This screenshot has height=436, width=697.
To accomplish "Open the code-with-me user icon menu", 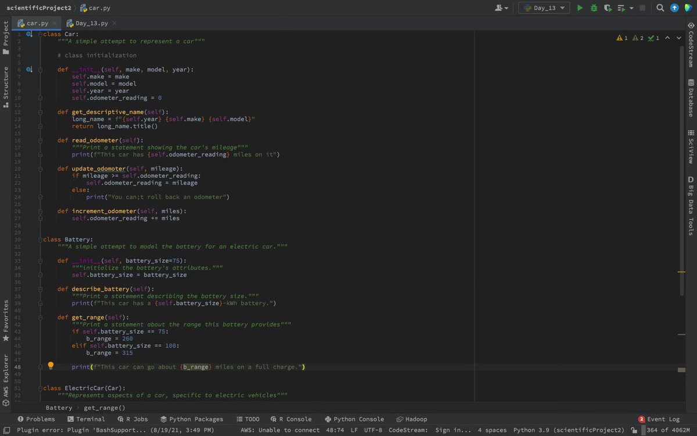I will point(501,8).
